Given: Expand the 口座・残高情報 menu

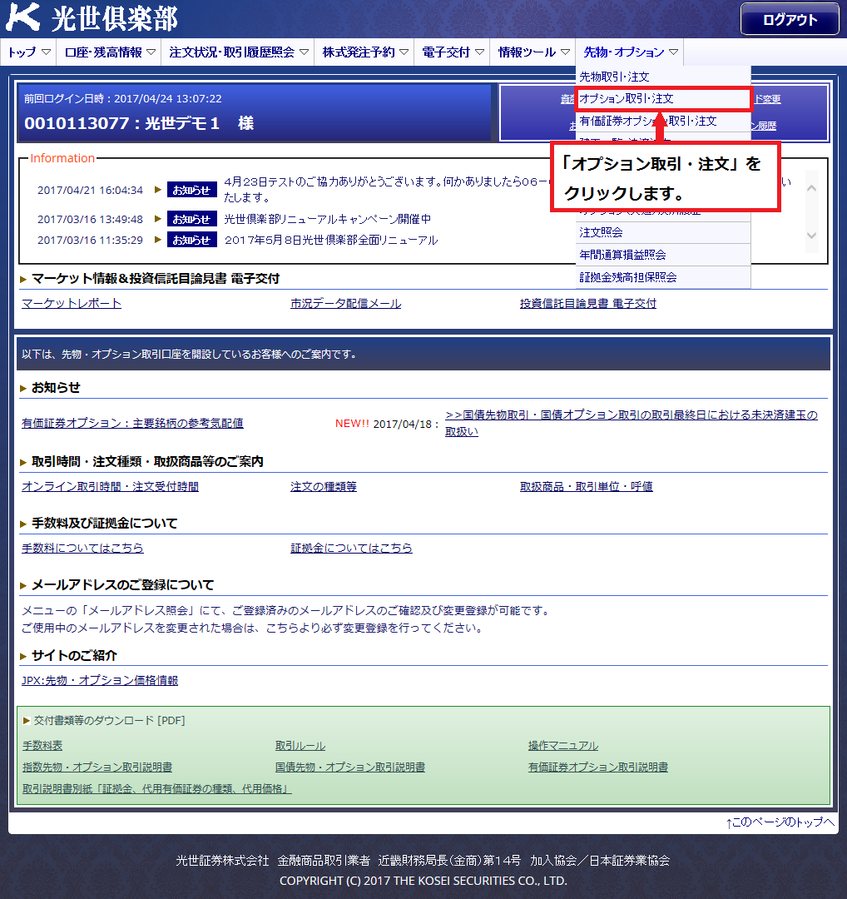Looking at the screenshot, I should click(x=110, y=52).
